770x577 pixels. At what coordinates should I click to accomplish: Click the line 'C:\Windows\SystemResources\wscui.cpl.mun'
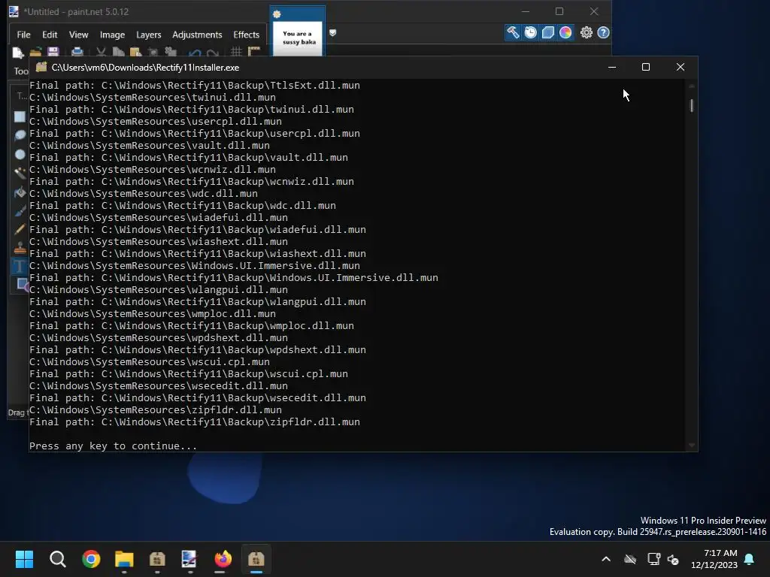click(150, 361)
